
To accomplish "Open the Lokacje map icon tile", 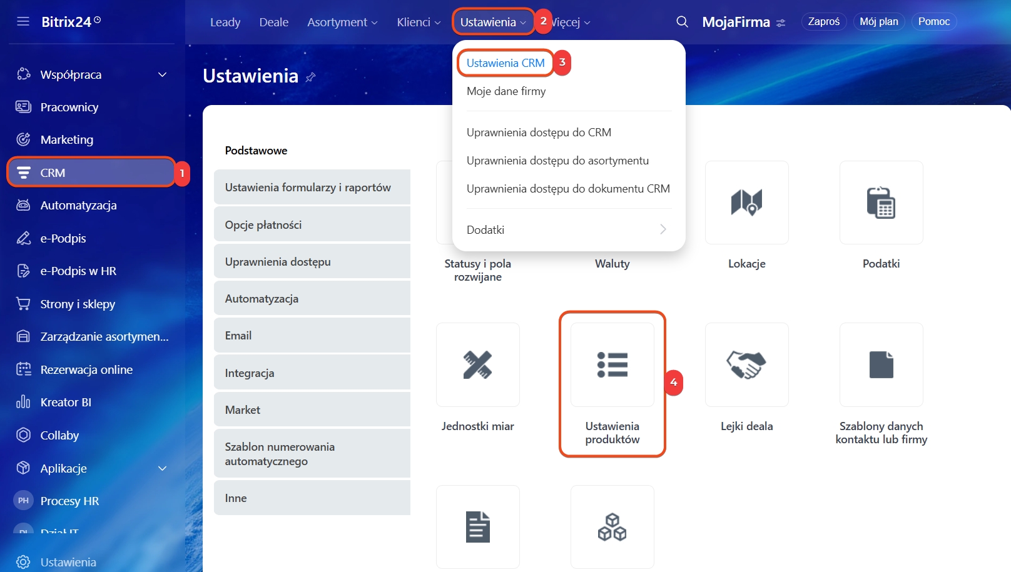I will (747, 203).
